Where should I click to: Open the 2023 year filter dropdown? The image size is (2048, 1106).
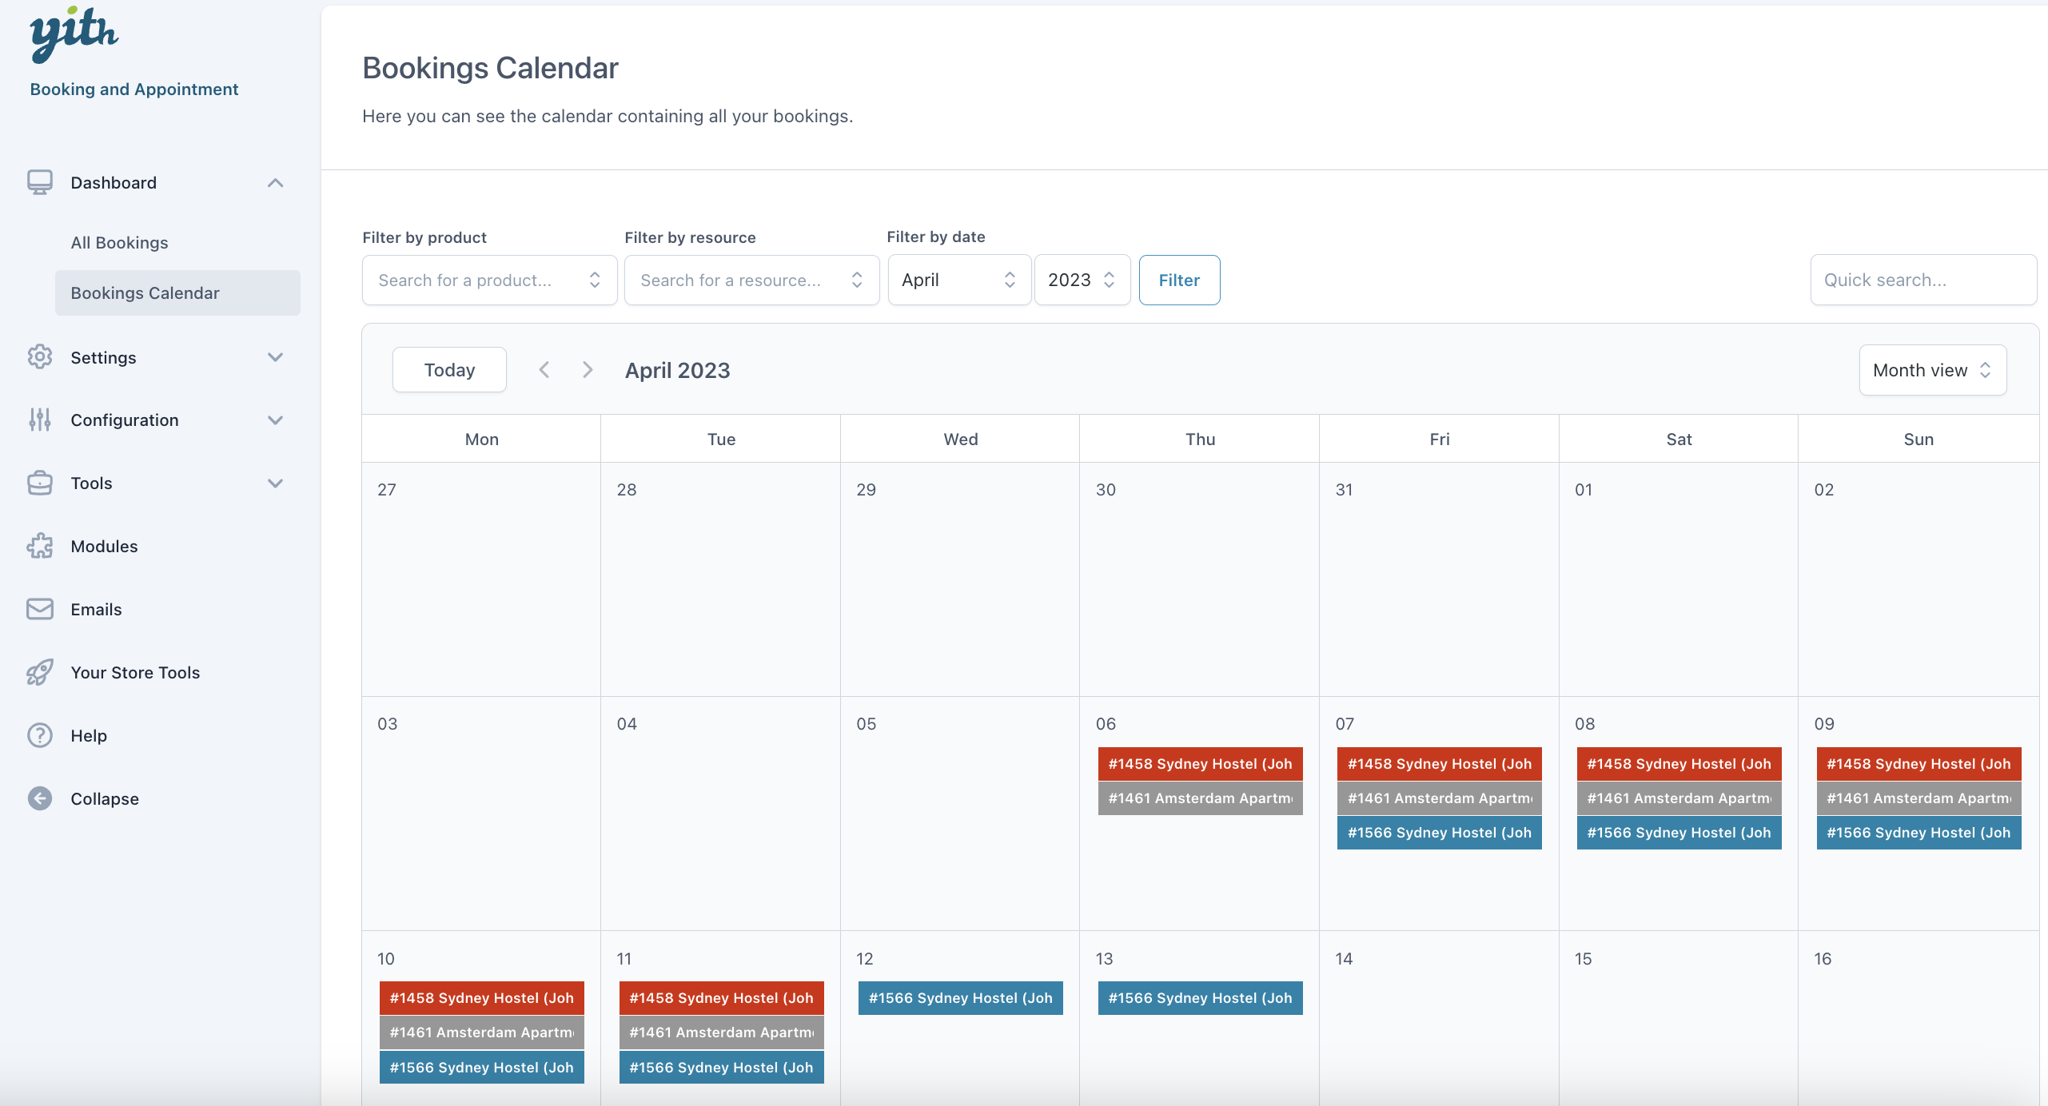click(x=1082, y=280)
